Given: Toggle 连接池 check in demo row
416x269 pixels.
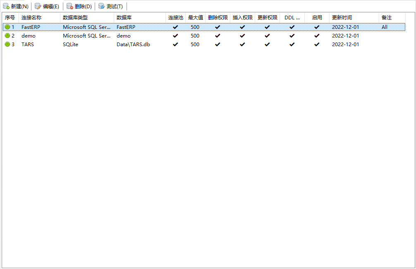Looking at the screenshot, I should point(175,36).
